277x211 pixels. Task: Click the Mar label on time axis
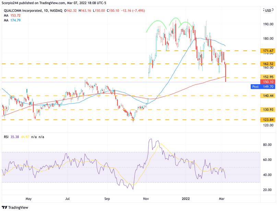click(x=222, y=199)
